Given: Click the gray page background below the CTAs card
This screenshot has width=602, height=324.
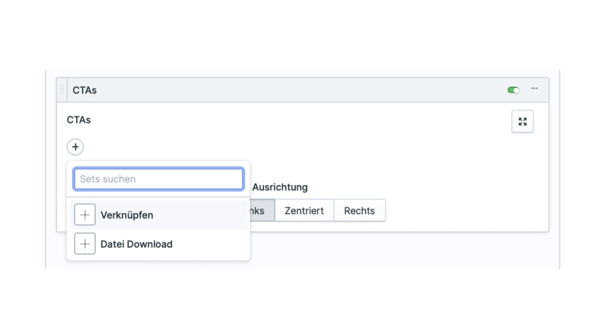Looking at the screenshot, I should pos(376,251).
